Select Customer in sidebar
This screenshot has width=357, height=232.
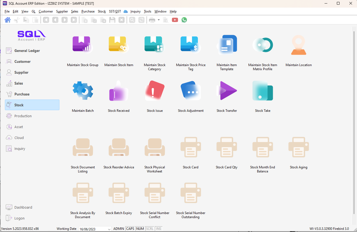pos(32,61)
